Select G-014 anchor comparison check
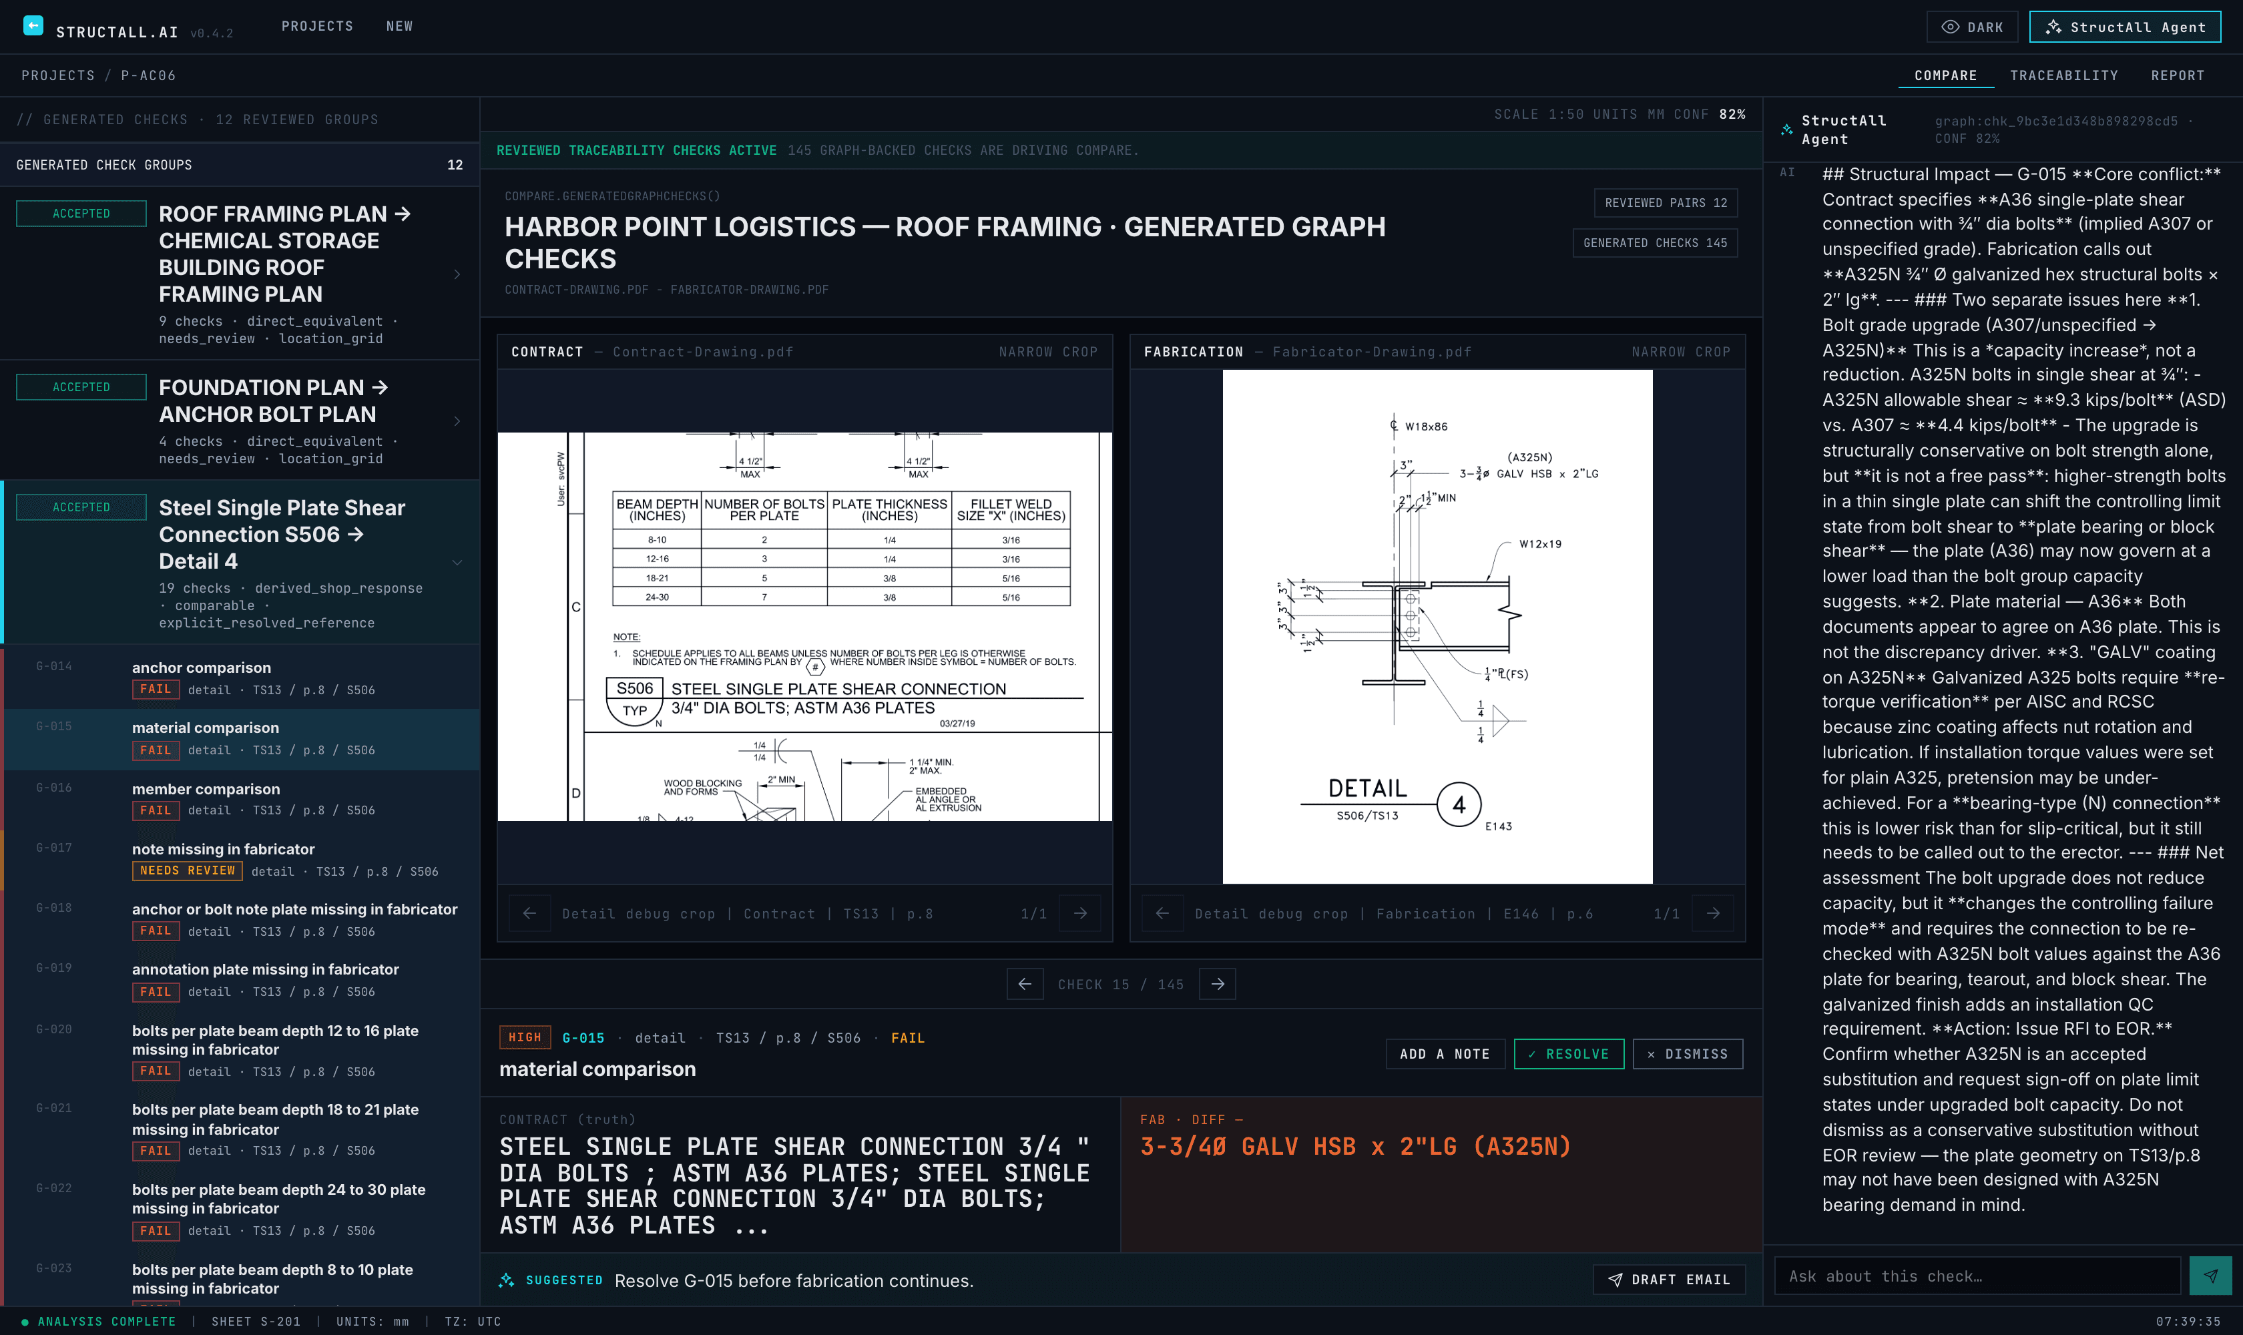 (241, 678)
